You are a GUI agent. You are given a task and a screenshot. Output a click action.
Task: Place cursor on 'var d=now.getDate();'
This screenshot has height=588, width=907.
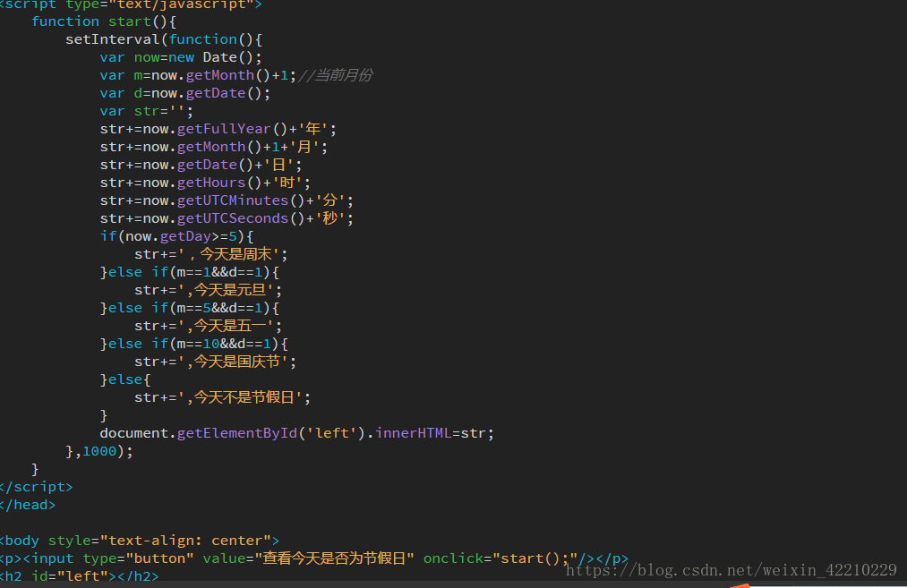(184, 93)
